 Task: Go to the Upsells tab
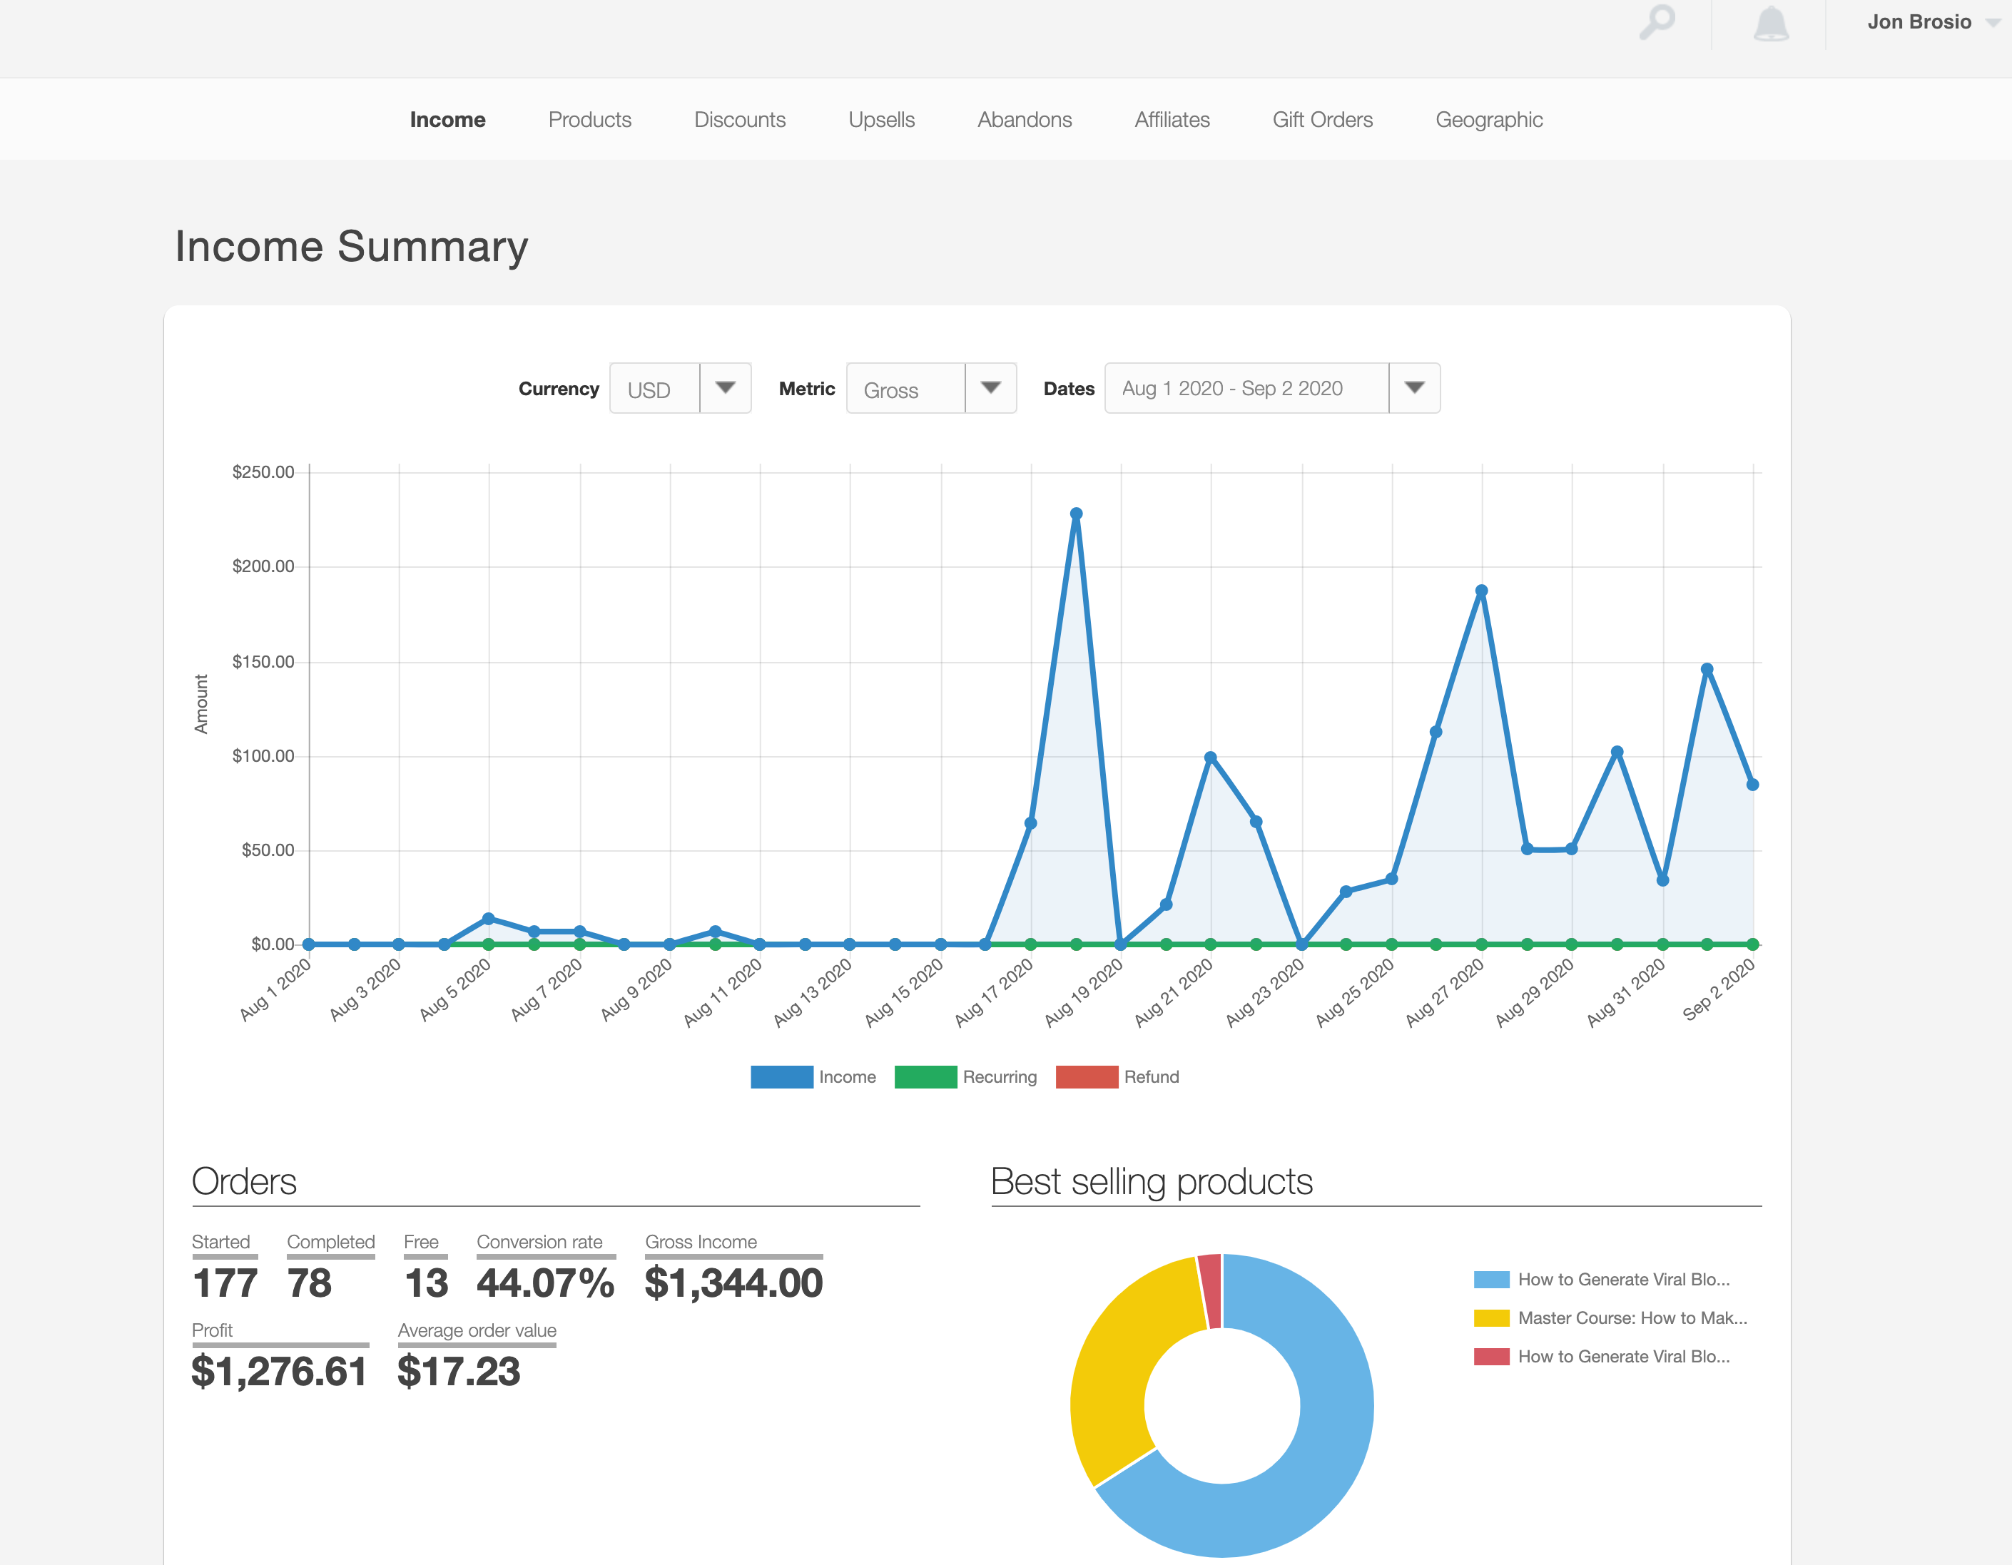point(880,120)
